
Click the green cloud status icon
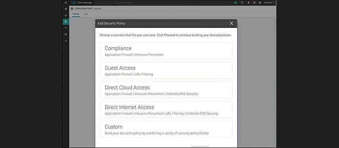tap(236, 3)
